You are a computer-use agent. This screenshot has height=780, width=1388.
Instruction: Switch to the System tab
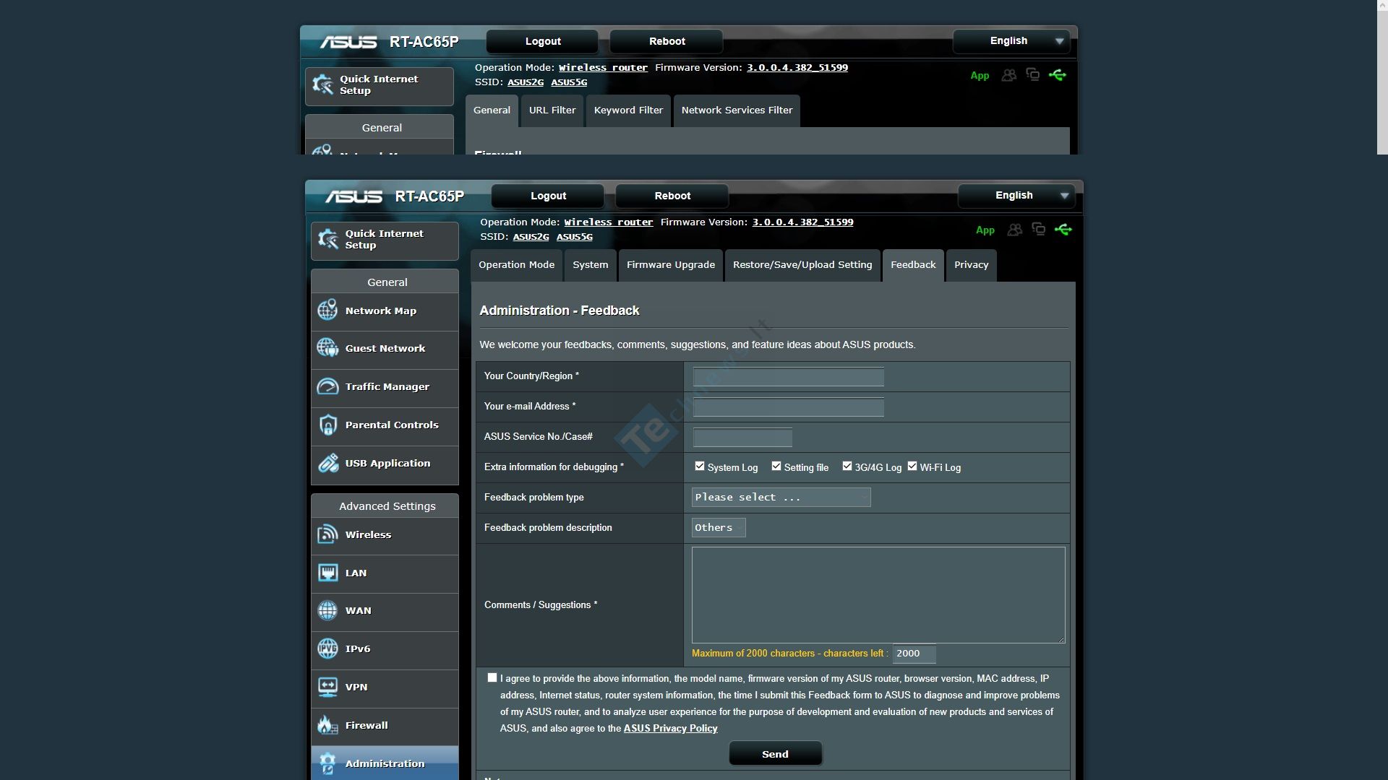590,265
